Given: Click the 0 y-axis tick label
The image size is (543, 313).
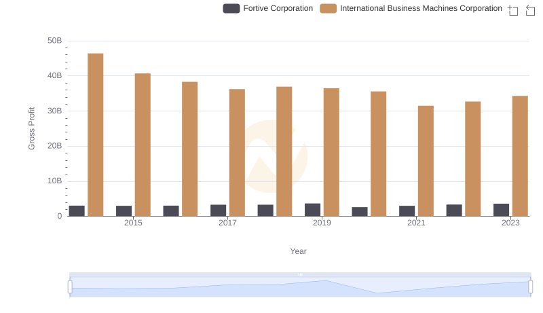Looking at the screenshot, I should (x=60, y=216).
